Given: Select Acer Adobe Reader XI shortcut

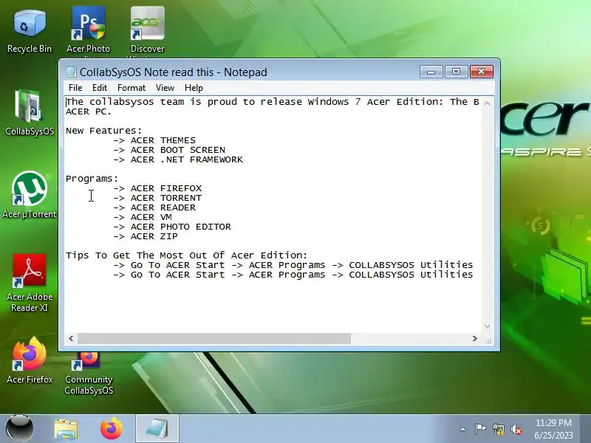Looking at the screenshot, I should [30, 283].
